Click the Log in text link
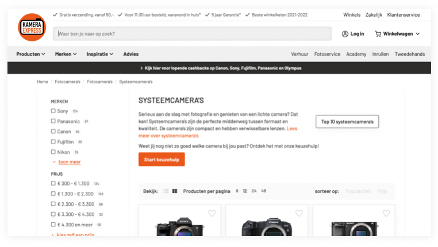 pos(357,34)
